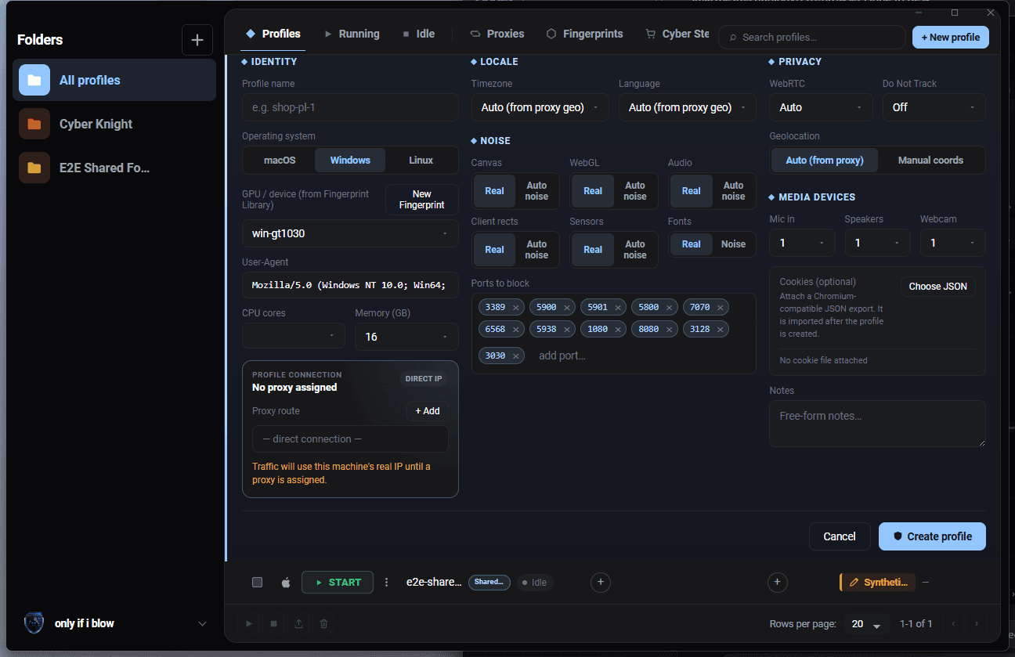The width and height of the screenshot is (1015, 657).
Task: Click the New Fingerprint button
Action: [x=422, y=199]
